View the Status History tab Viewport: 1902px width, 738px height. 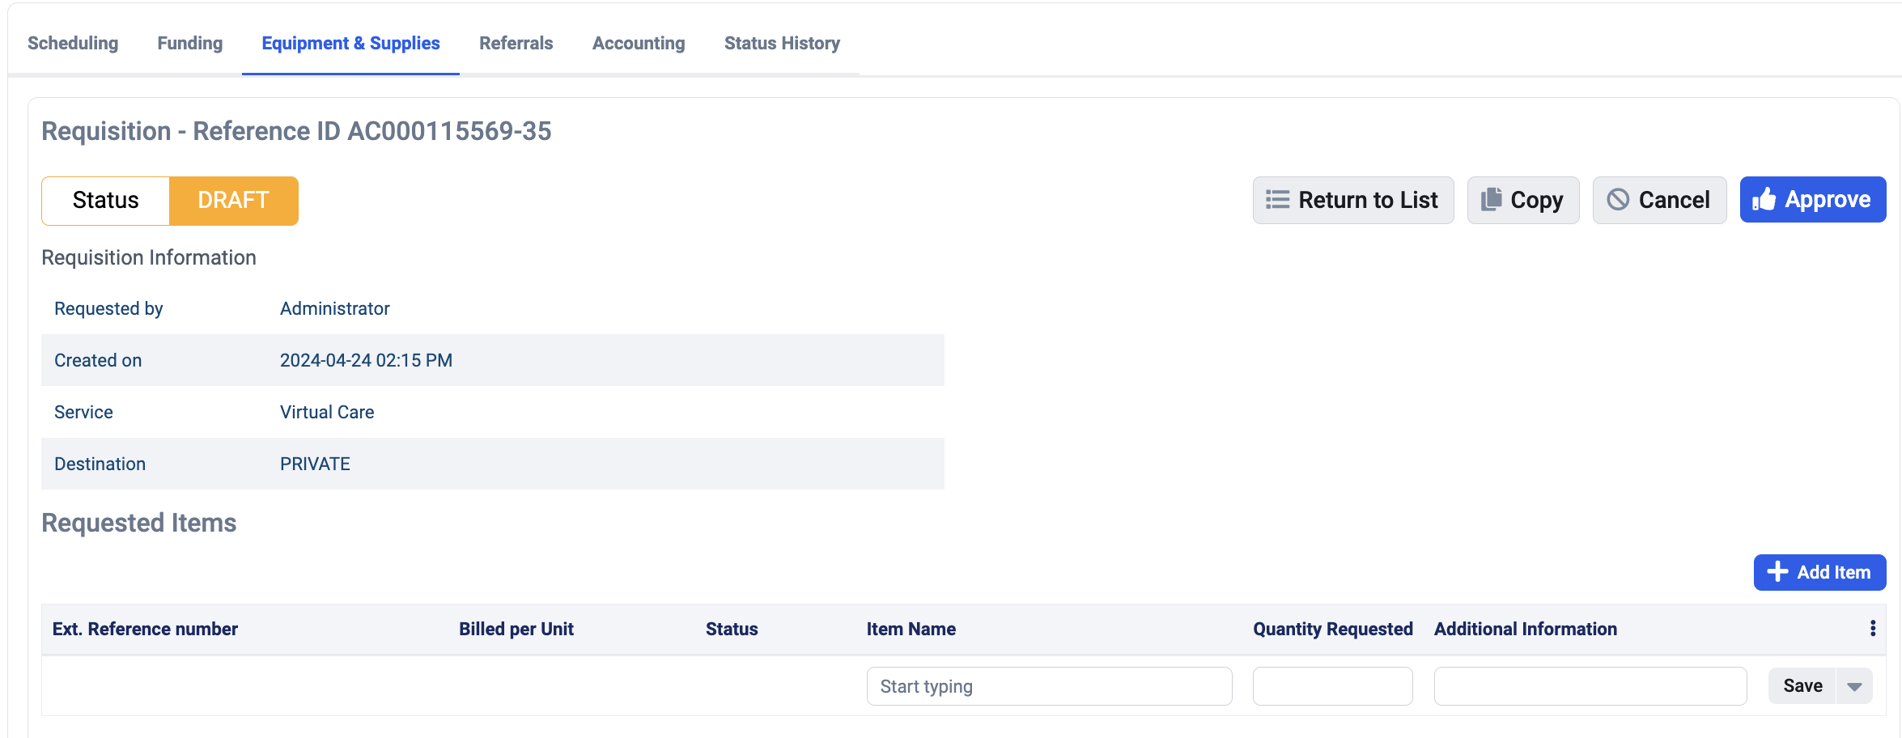click(782, 43)
